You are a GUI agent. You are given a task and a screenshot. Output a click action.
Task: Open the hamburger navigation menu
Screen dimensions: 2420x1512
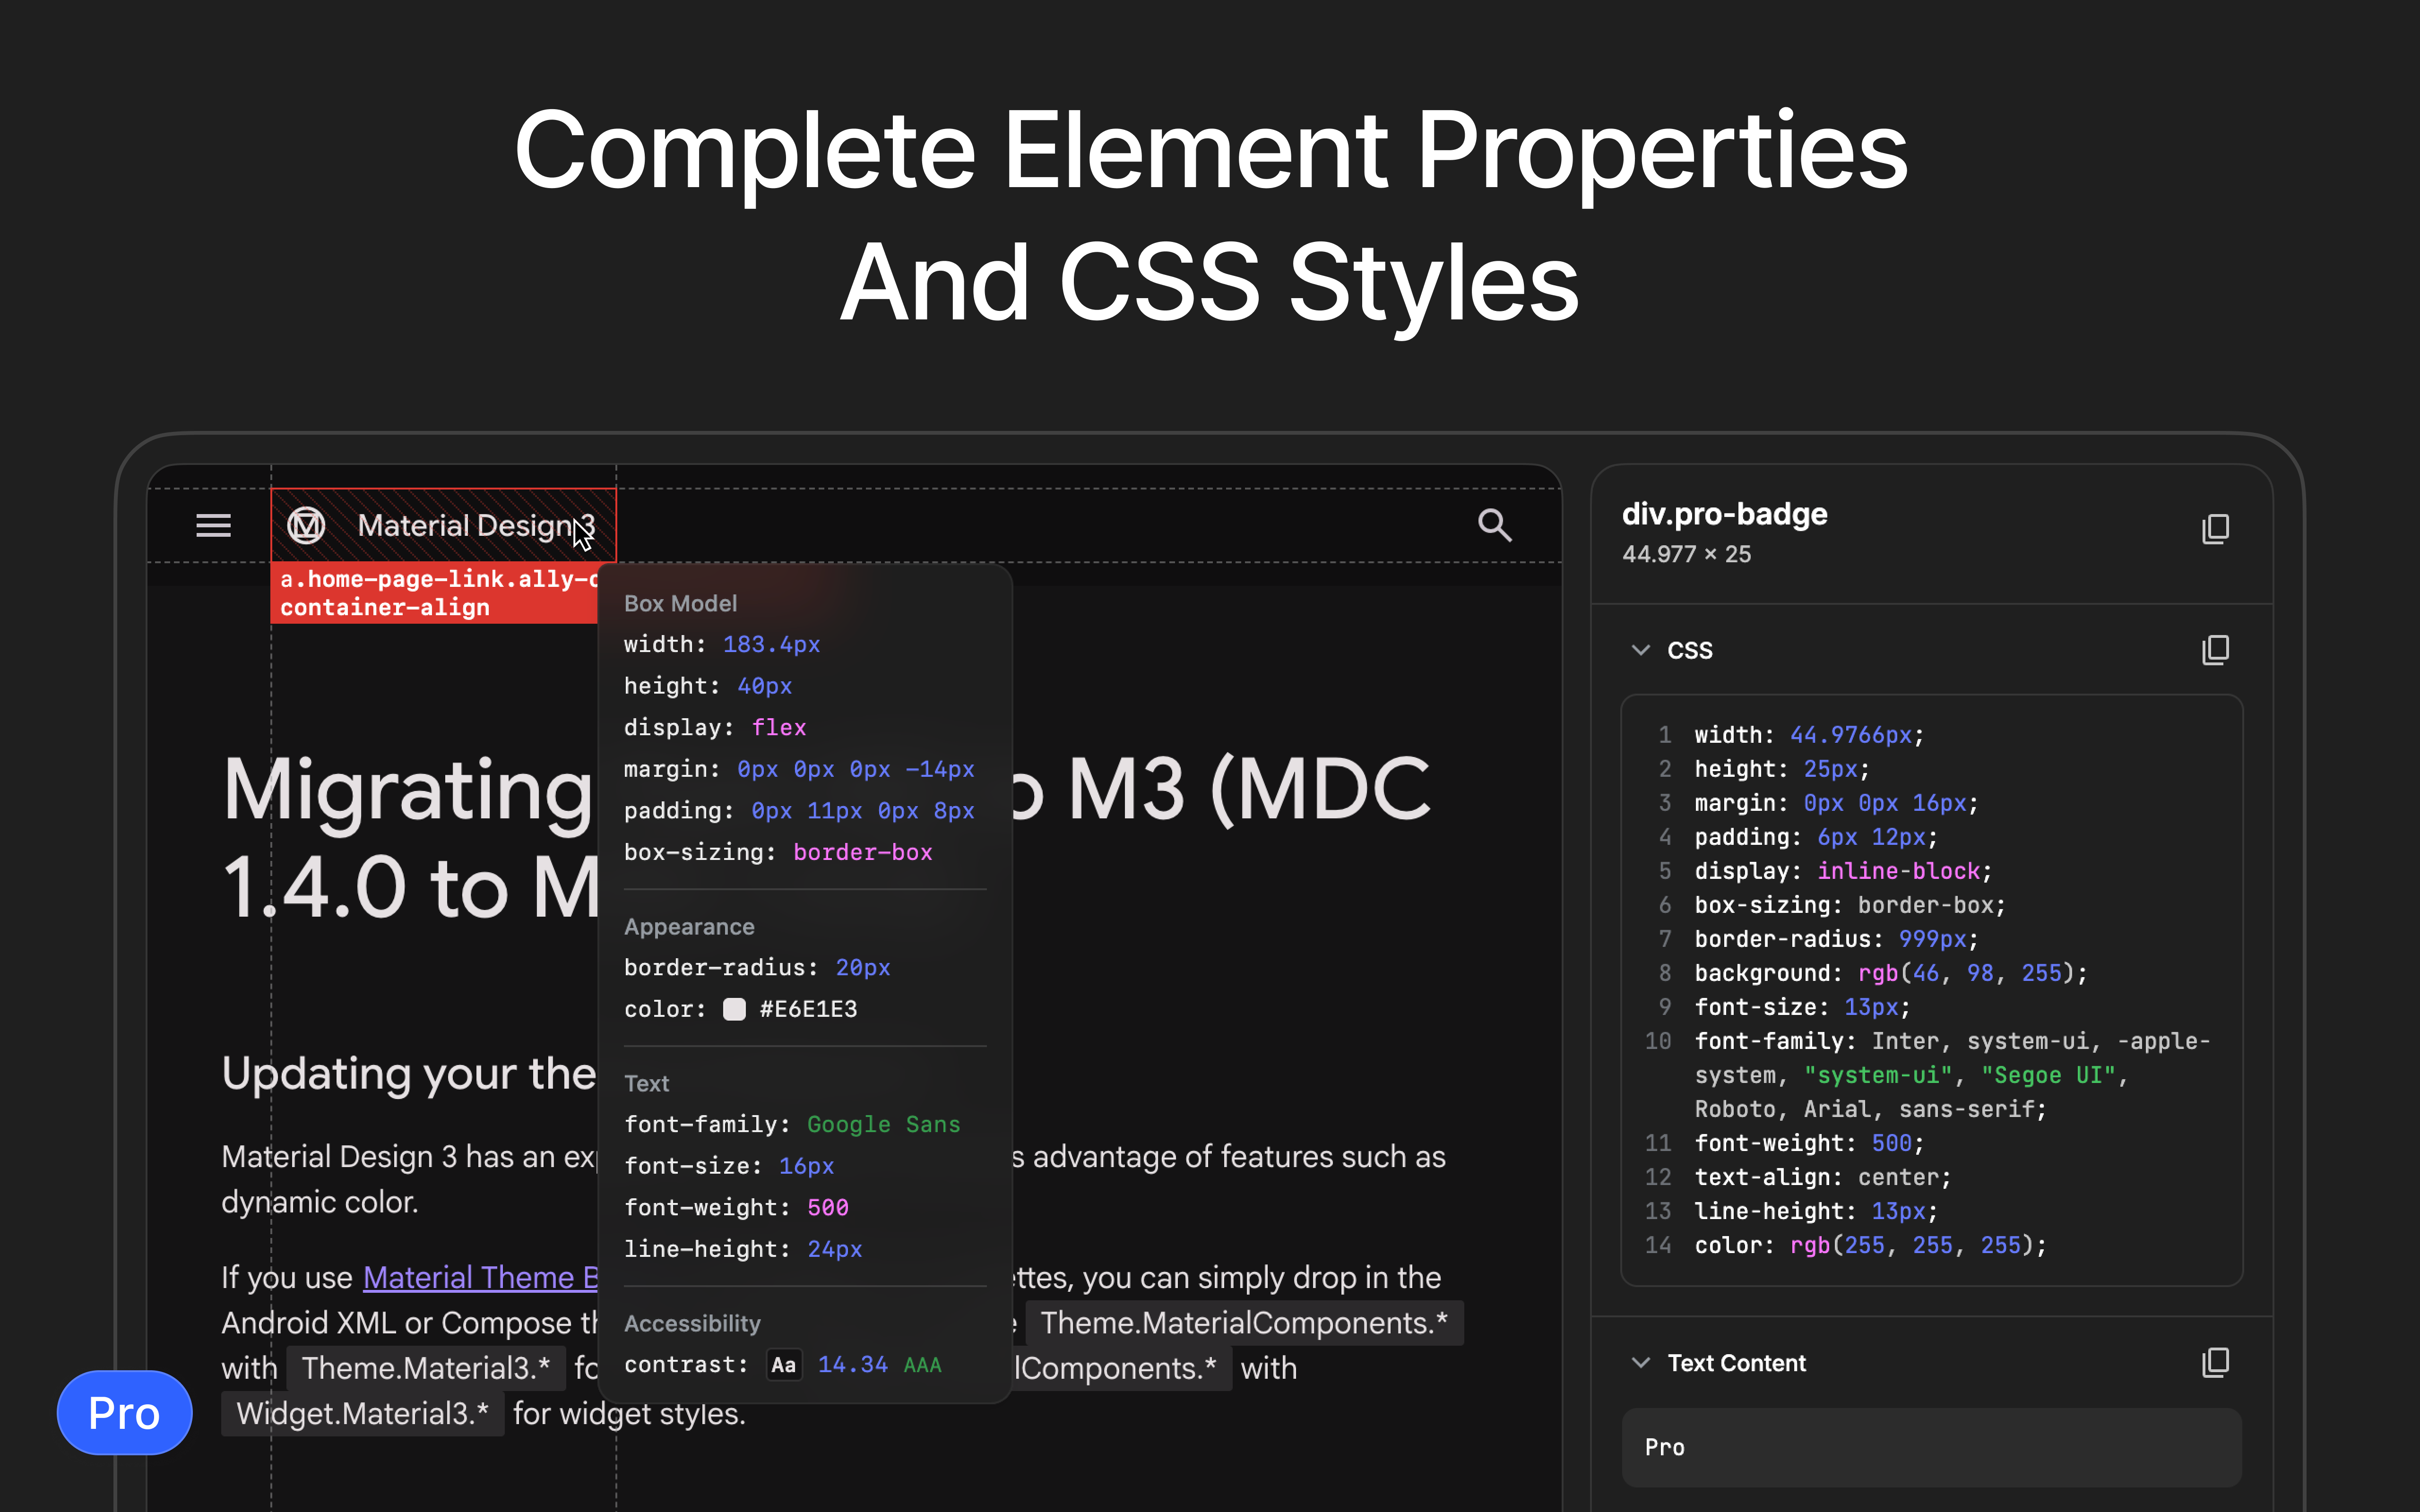coord(213,525)
